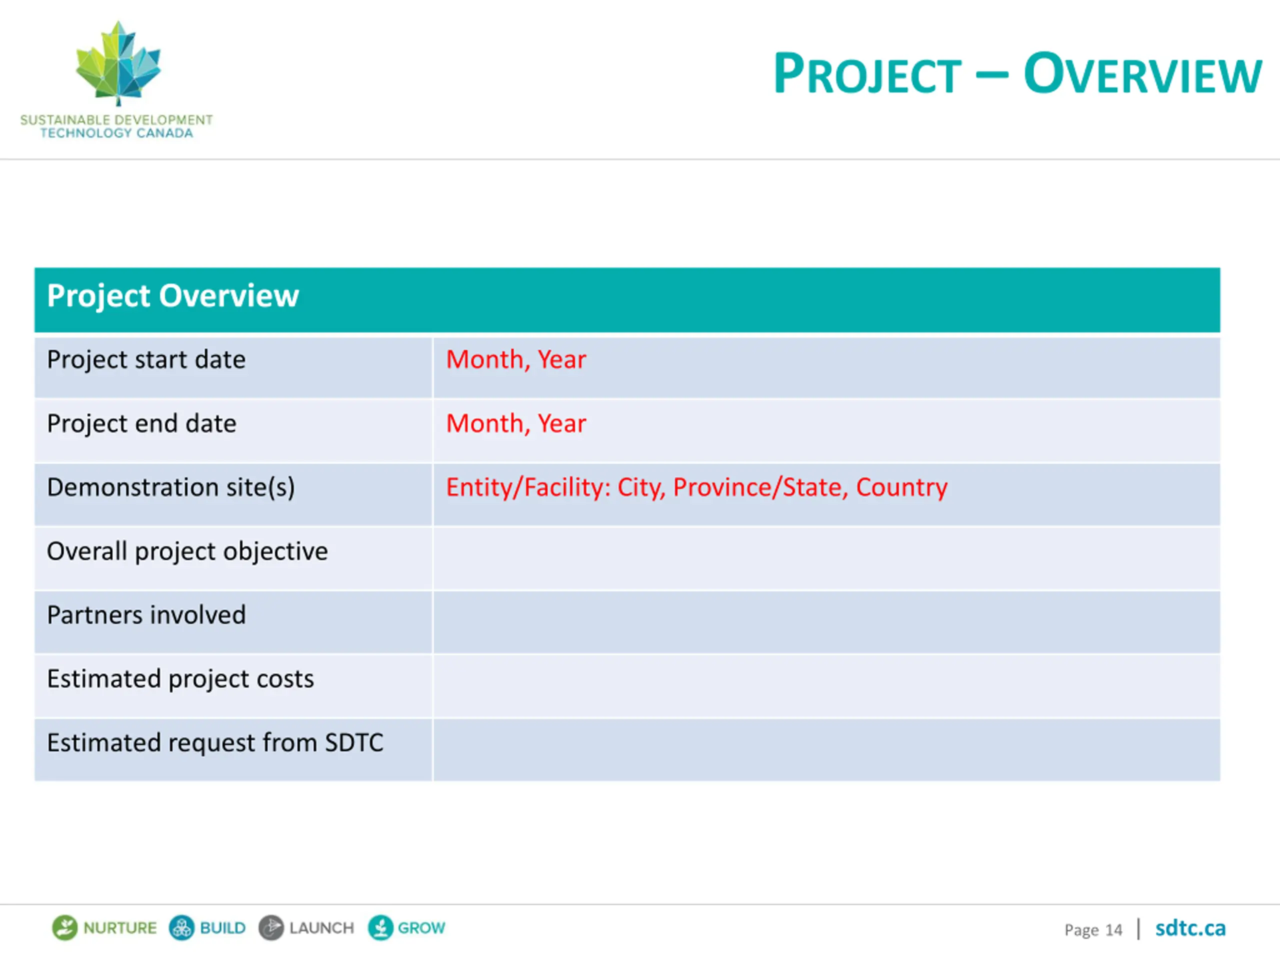
Task: Select the Partners involved label cell
Action: pyautogui.click(x=233, y=622)
